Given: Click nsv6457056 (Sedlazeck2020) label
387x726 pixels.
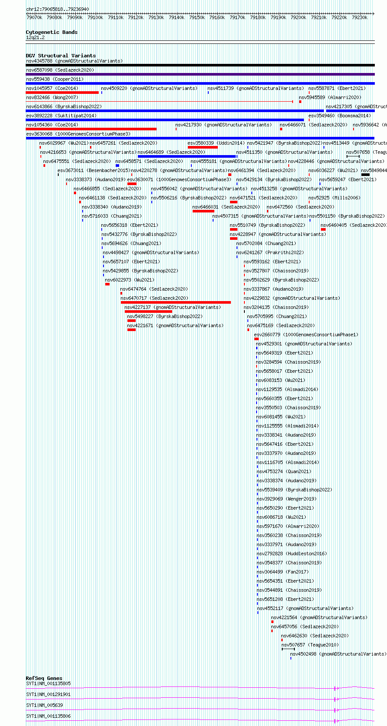Looking at the screenshot, I should coord(305,627).
